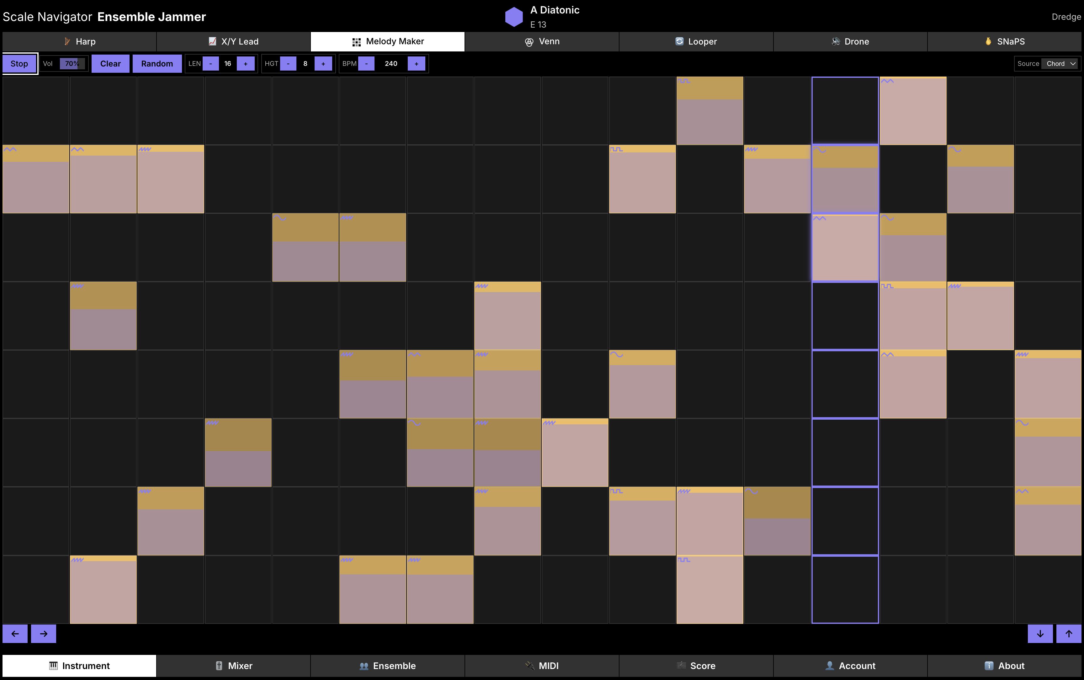Switch to the Looper tab
This screenshot has width=1084, height=680.
tap(696, 41)
